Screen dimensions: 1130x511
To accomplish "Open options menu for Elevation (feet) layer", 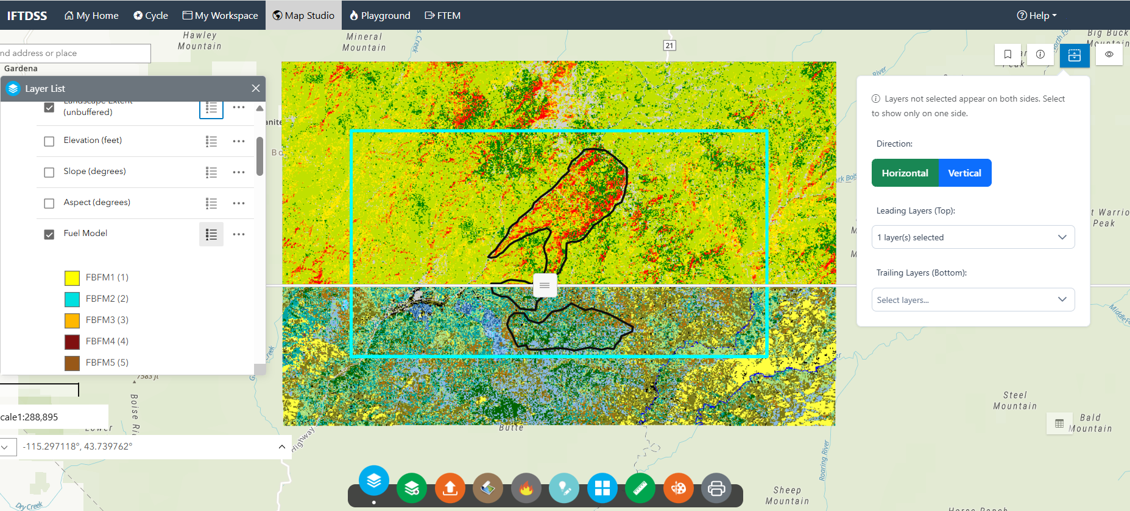I will tap(239, 141).
